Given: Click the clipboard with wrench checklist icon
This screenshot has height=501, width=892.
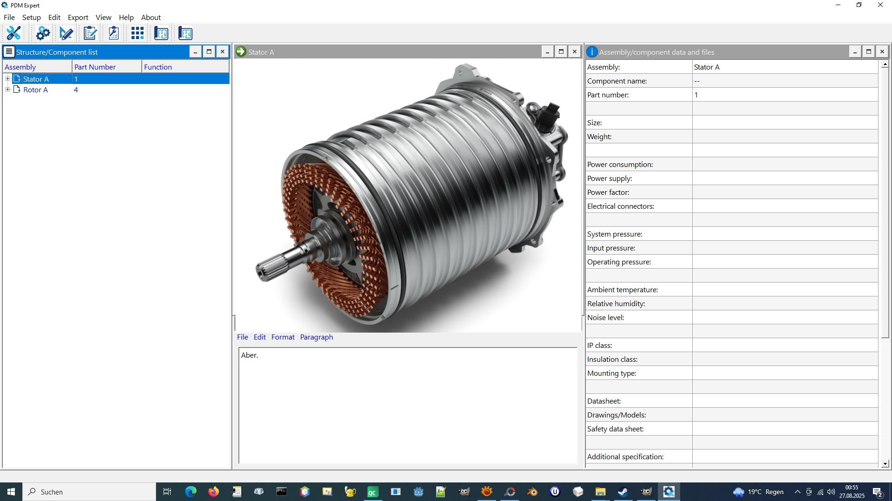Looking at the screenshot, I should click(113, 33).
